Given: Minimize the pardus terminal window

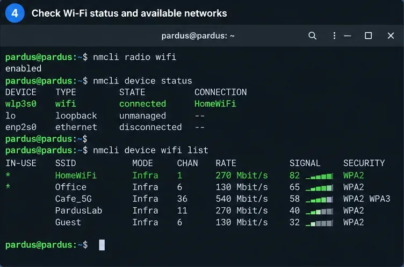Looking at the screenshot, I should click(347, 36).
